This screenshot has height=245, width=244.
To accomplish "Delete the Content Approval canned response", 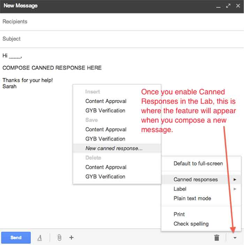I will (x=106, y=167).
